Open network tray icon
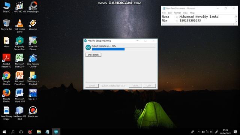 tap(207, 132)
